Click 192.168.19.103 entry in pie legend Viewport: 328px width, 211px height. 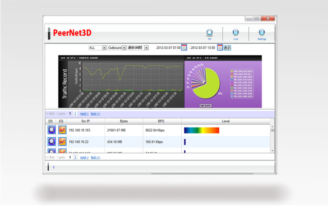pos(242,71)
